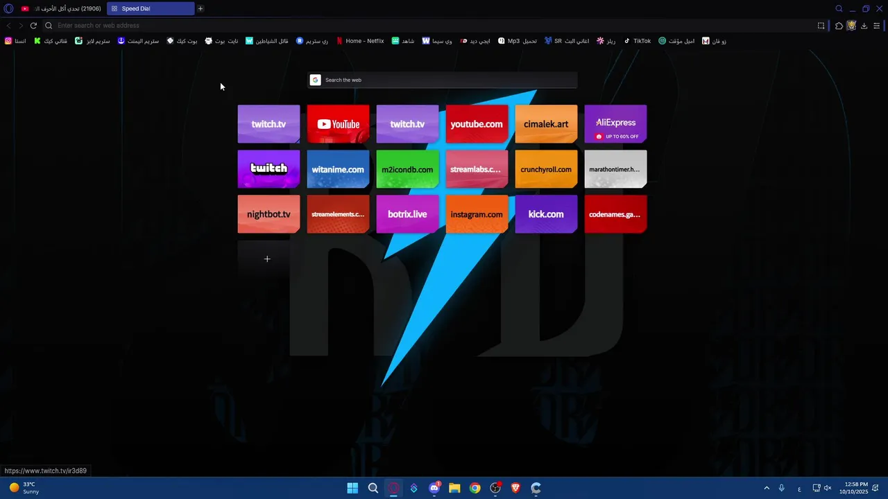The image size is (888, 499).
Task: Open the streamlabs speed dial tile
Action: pyautogui.click(x=477, y=169)
